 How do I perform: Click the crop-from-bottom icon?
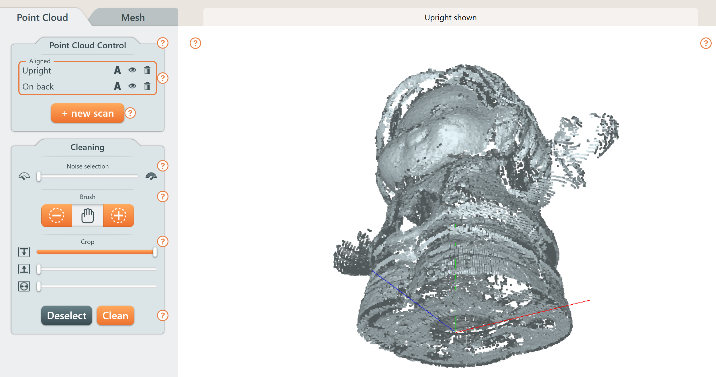point(24,269)
